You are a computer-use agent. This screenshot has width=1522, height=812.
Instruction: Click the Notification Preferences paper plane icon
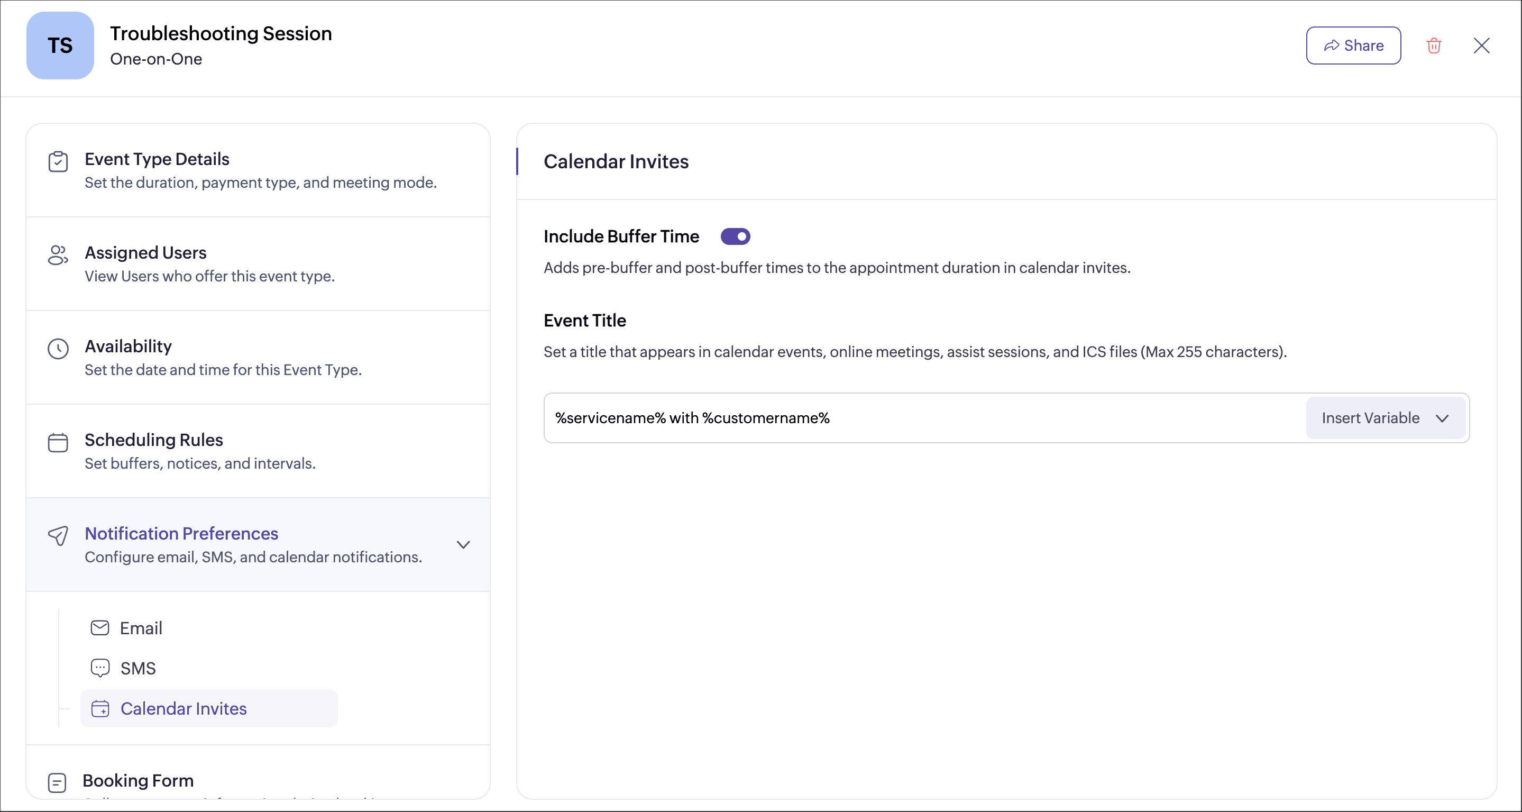coord(58,535)
